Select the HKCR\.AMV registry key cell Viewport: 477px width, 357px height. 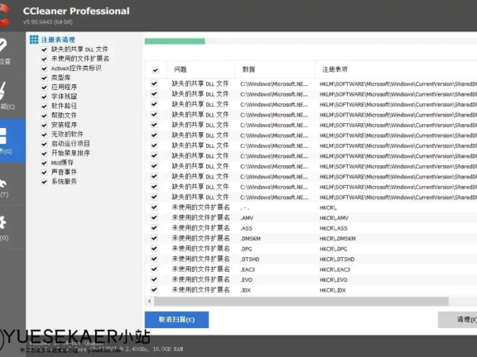[x=334, y=218]
